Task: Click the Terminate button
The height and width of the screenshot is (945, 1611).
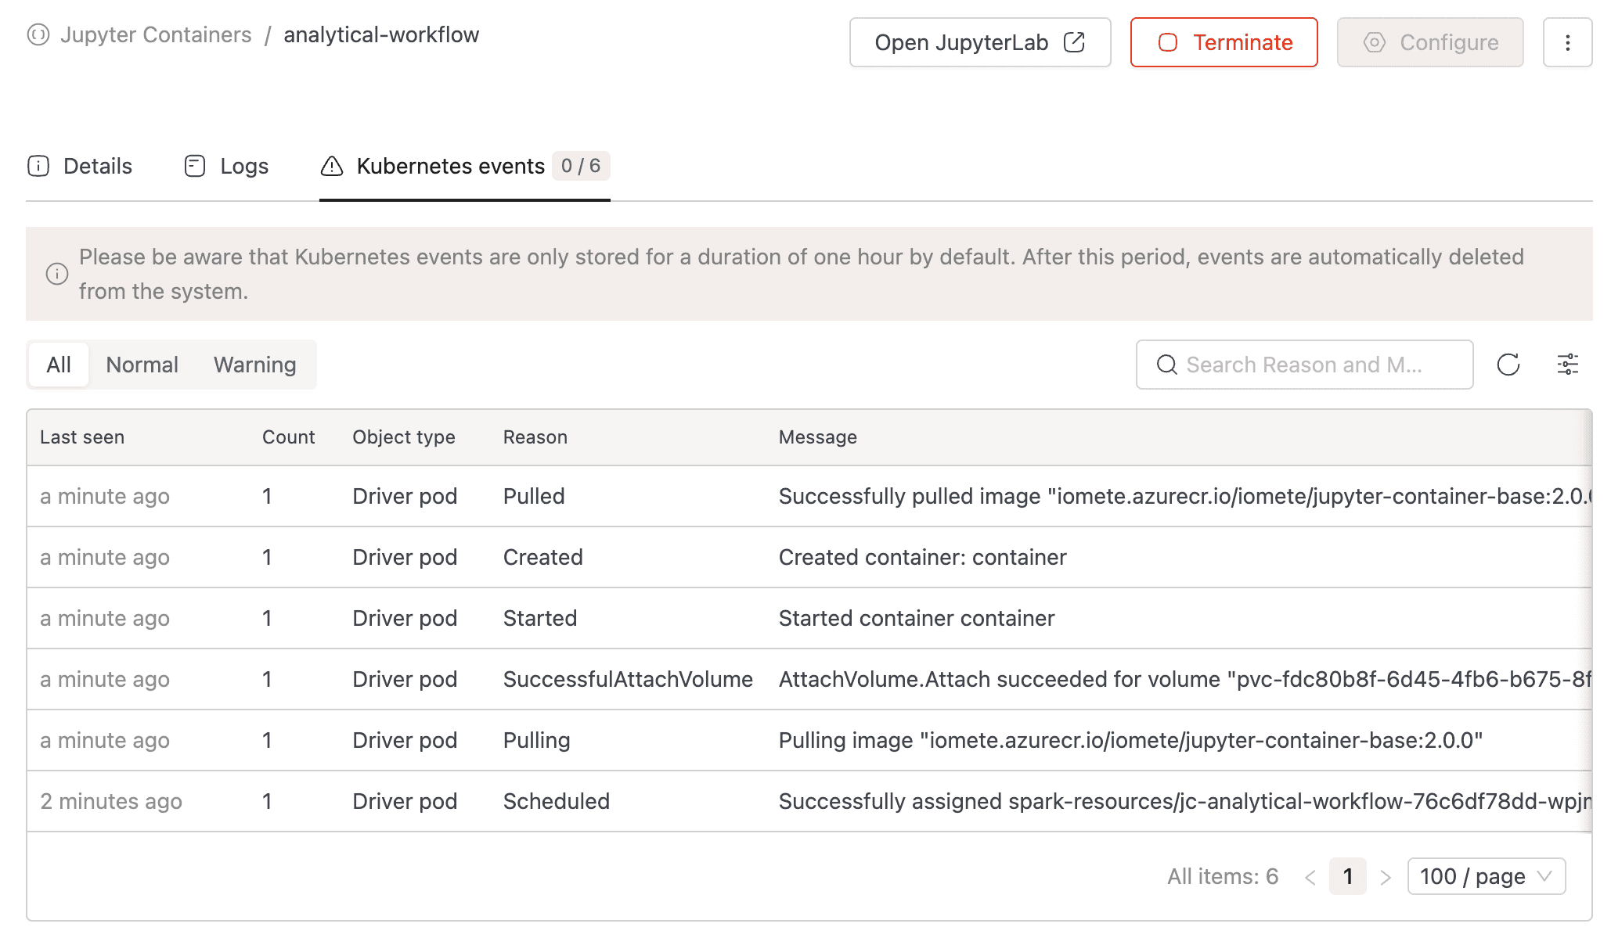Action: pyautogui.click(x=1224, y=43)
